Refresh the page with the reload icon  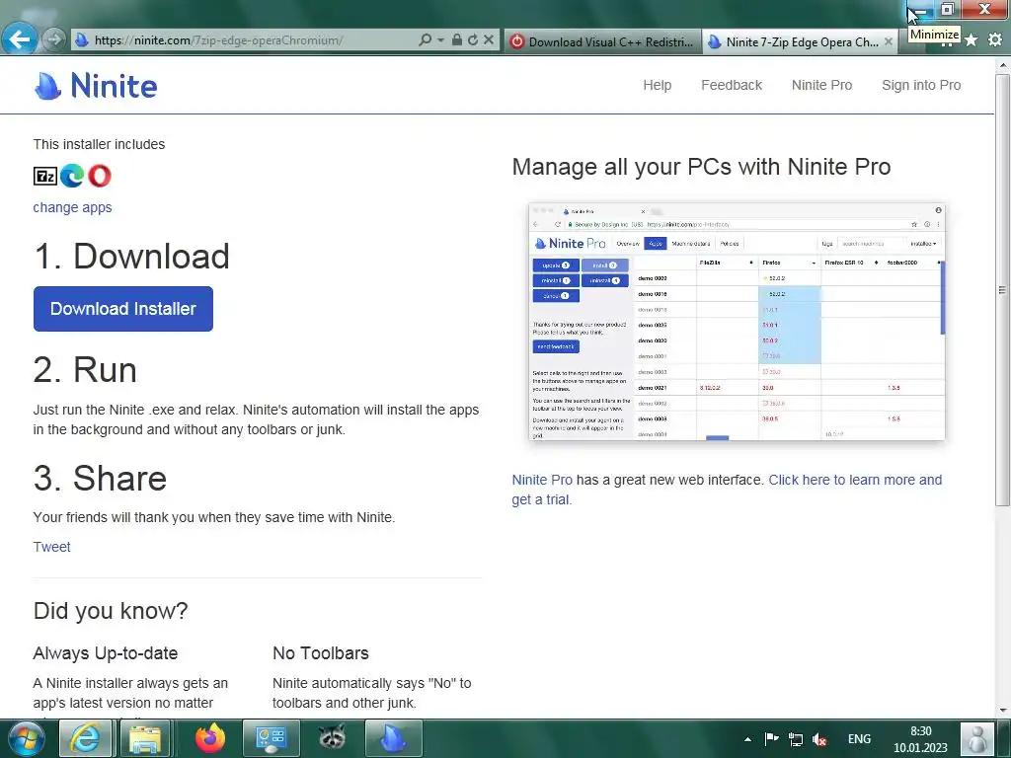[x=473, y=39]
